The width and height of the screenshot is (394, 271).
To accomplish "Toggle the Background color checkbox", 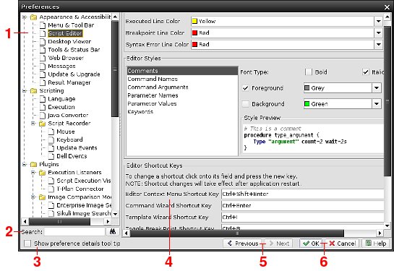I will tap(245, 104).
